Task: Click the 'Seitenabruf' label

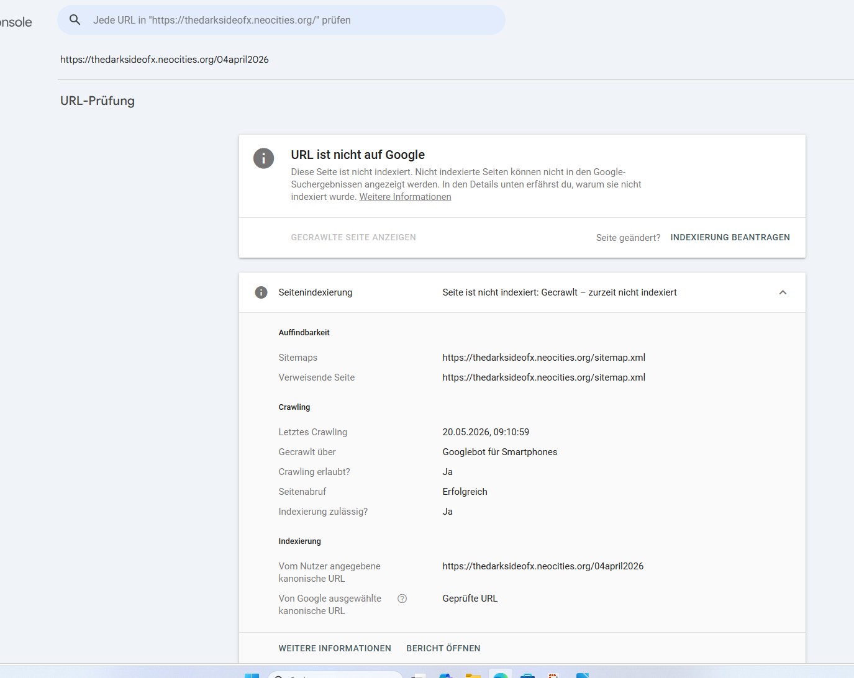Action: coord(302,492)
